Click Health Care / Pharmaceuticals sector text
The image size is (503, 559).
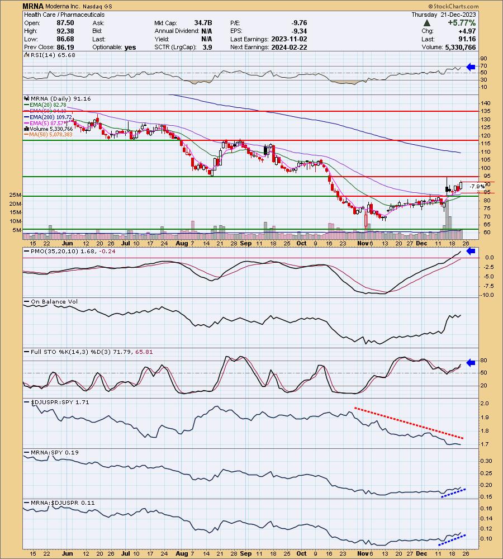pyautogui.click(x=64, y=15)
